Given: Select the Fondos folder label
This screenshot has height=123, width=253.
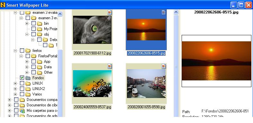Looking at the screenshot, I should 38,78.
